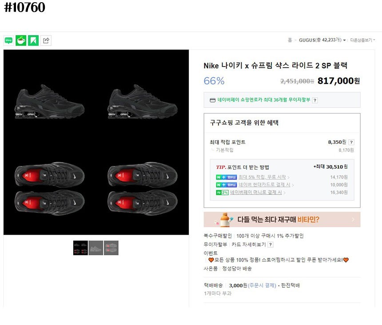
Task: Click the 비타민 repurchase banner
Action: (x=282, y=219)
